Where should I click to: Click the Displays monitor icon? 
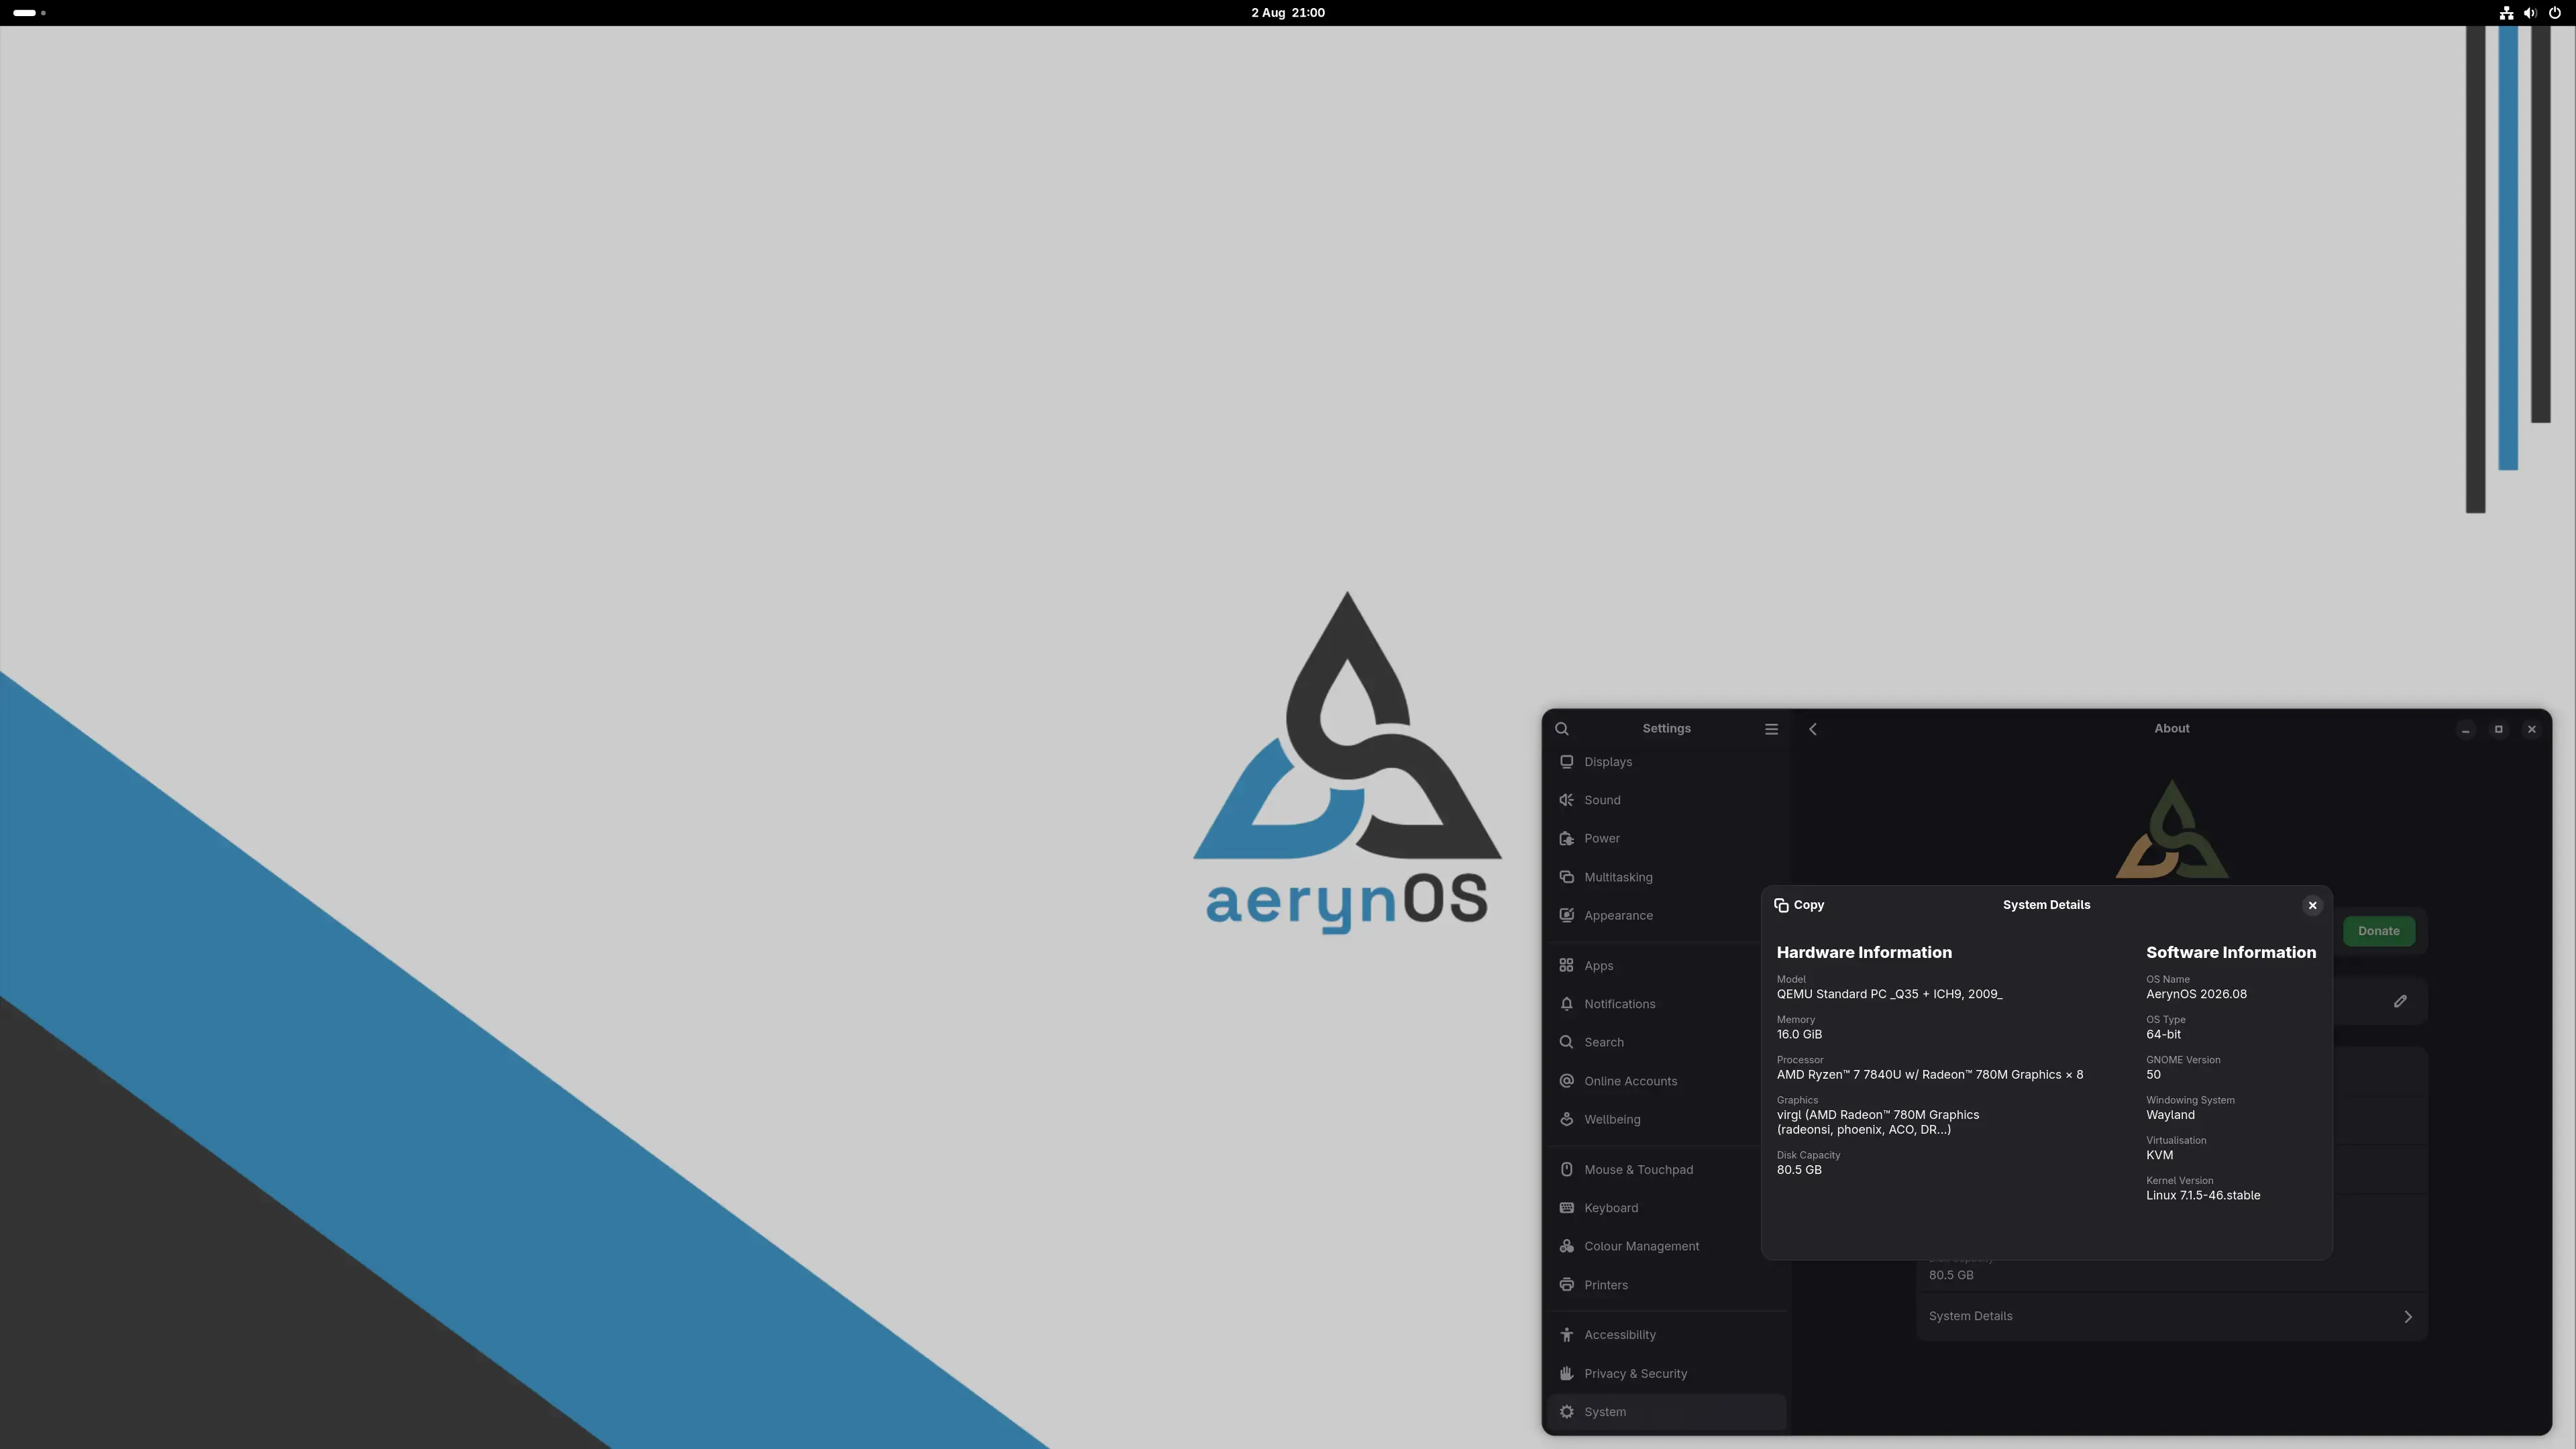1567,762
